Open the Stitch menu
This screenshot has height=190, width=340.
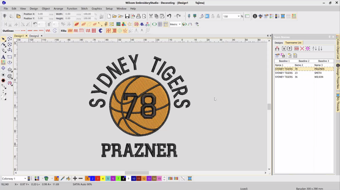pyautogui.click(x=84, y=8)
